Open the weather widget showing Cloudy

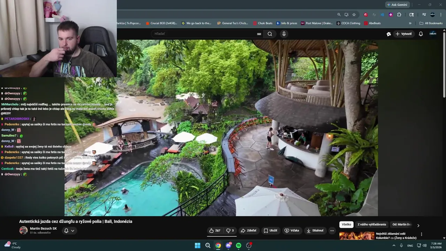tap(12, 245)
